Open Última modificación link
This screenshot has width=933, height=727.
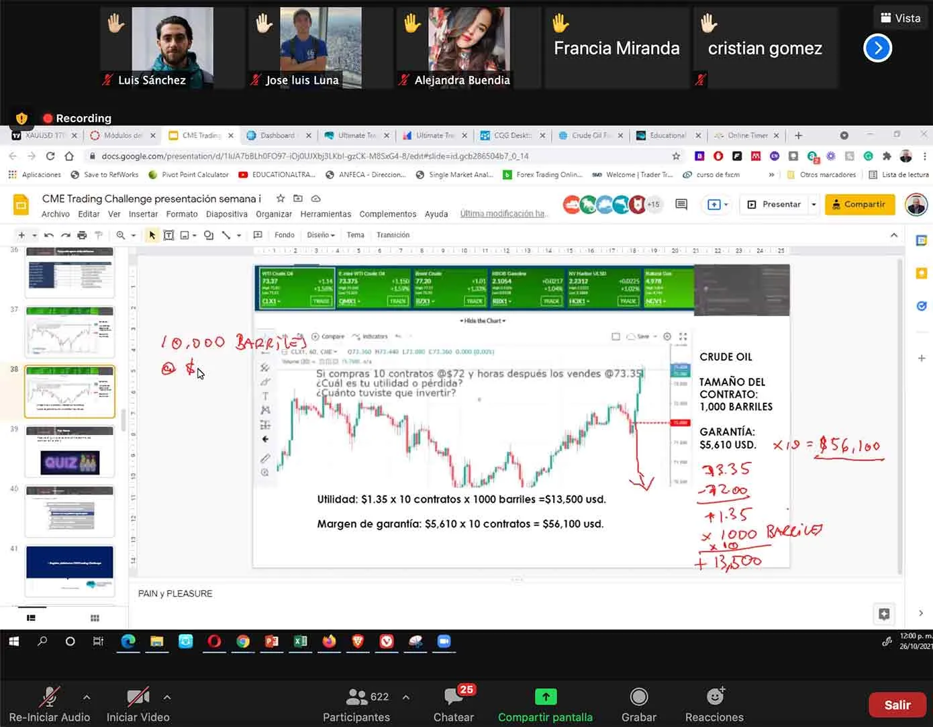504,214
